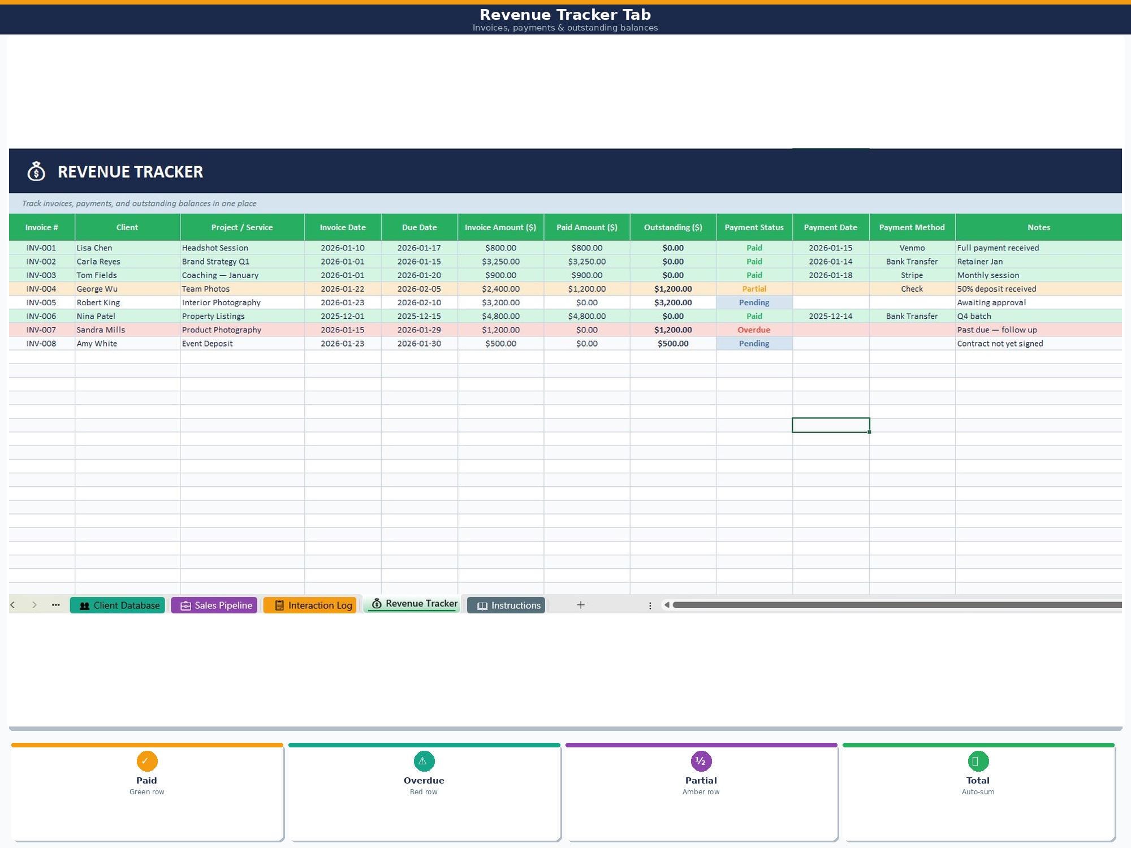Open the Instructions sheet tab
Viewport: 1131px width, 848px height.
pyautogui.click(x=506, y=605)
